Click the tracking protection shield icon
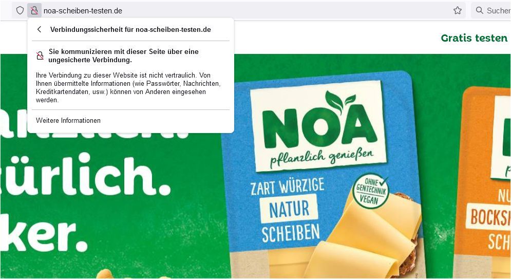 (20, 10)
